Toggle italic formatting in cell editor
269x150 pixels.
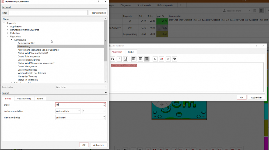coord(119,59)
